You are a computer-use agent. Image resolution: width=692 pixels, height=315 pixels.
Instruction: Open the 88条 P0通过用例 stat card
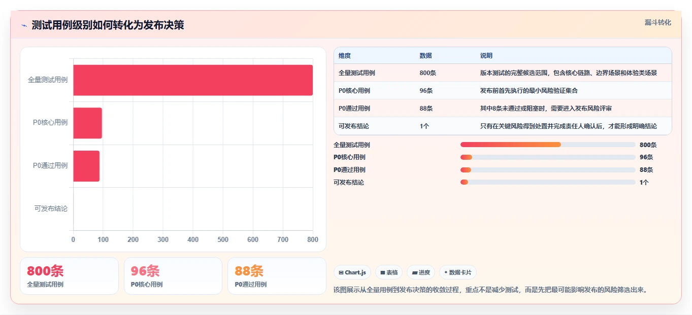[277, 276]
